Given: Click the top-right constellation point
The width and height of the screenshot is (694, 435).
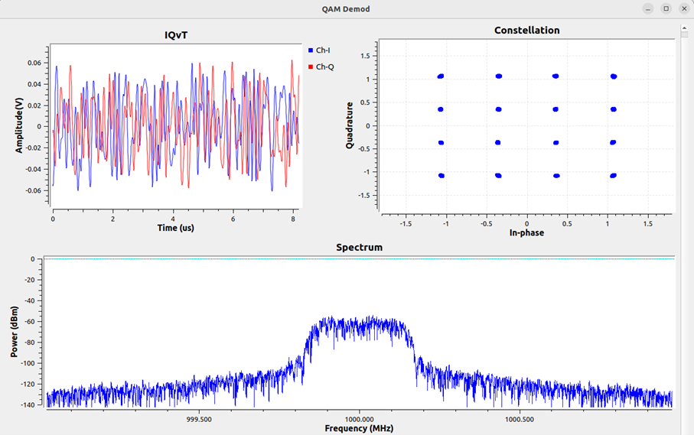Looking at the screenshot, I should 614,76.
